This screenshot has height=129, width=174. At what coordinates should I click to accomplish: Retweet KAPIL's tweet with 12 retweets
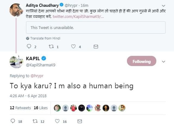tap(35, 121)
